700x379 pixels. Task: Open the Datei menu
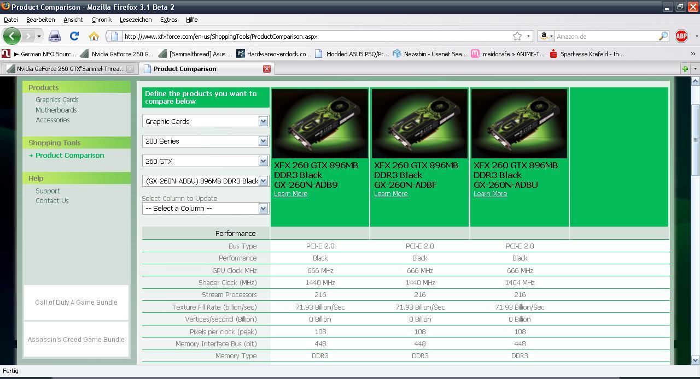click(10, 20)
